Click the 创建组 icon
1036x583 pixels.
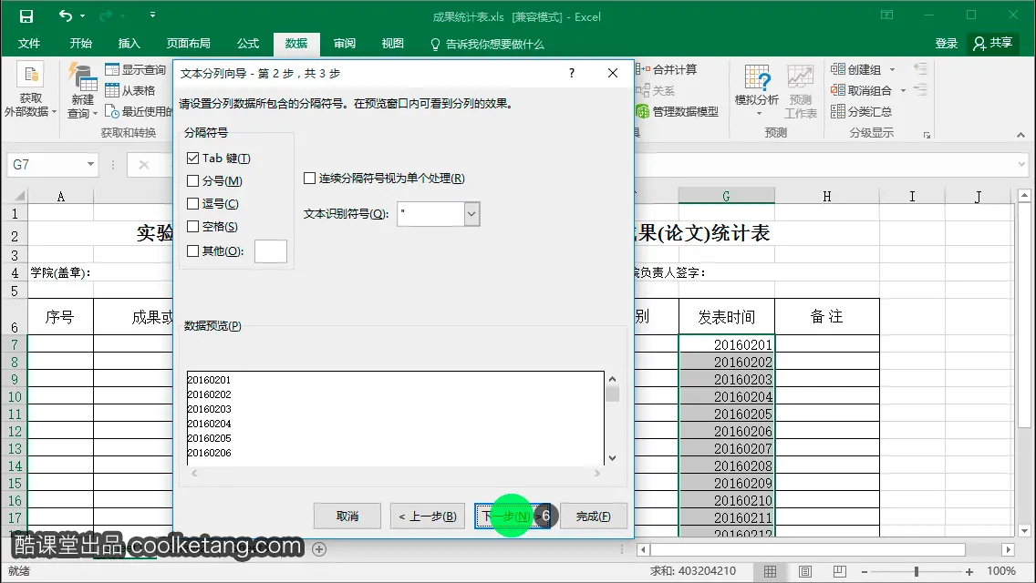coord(838,69)
